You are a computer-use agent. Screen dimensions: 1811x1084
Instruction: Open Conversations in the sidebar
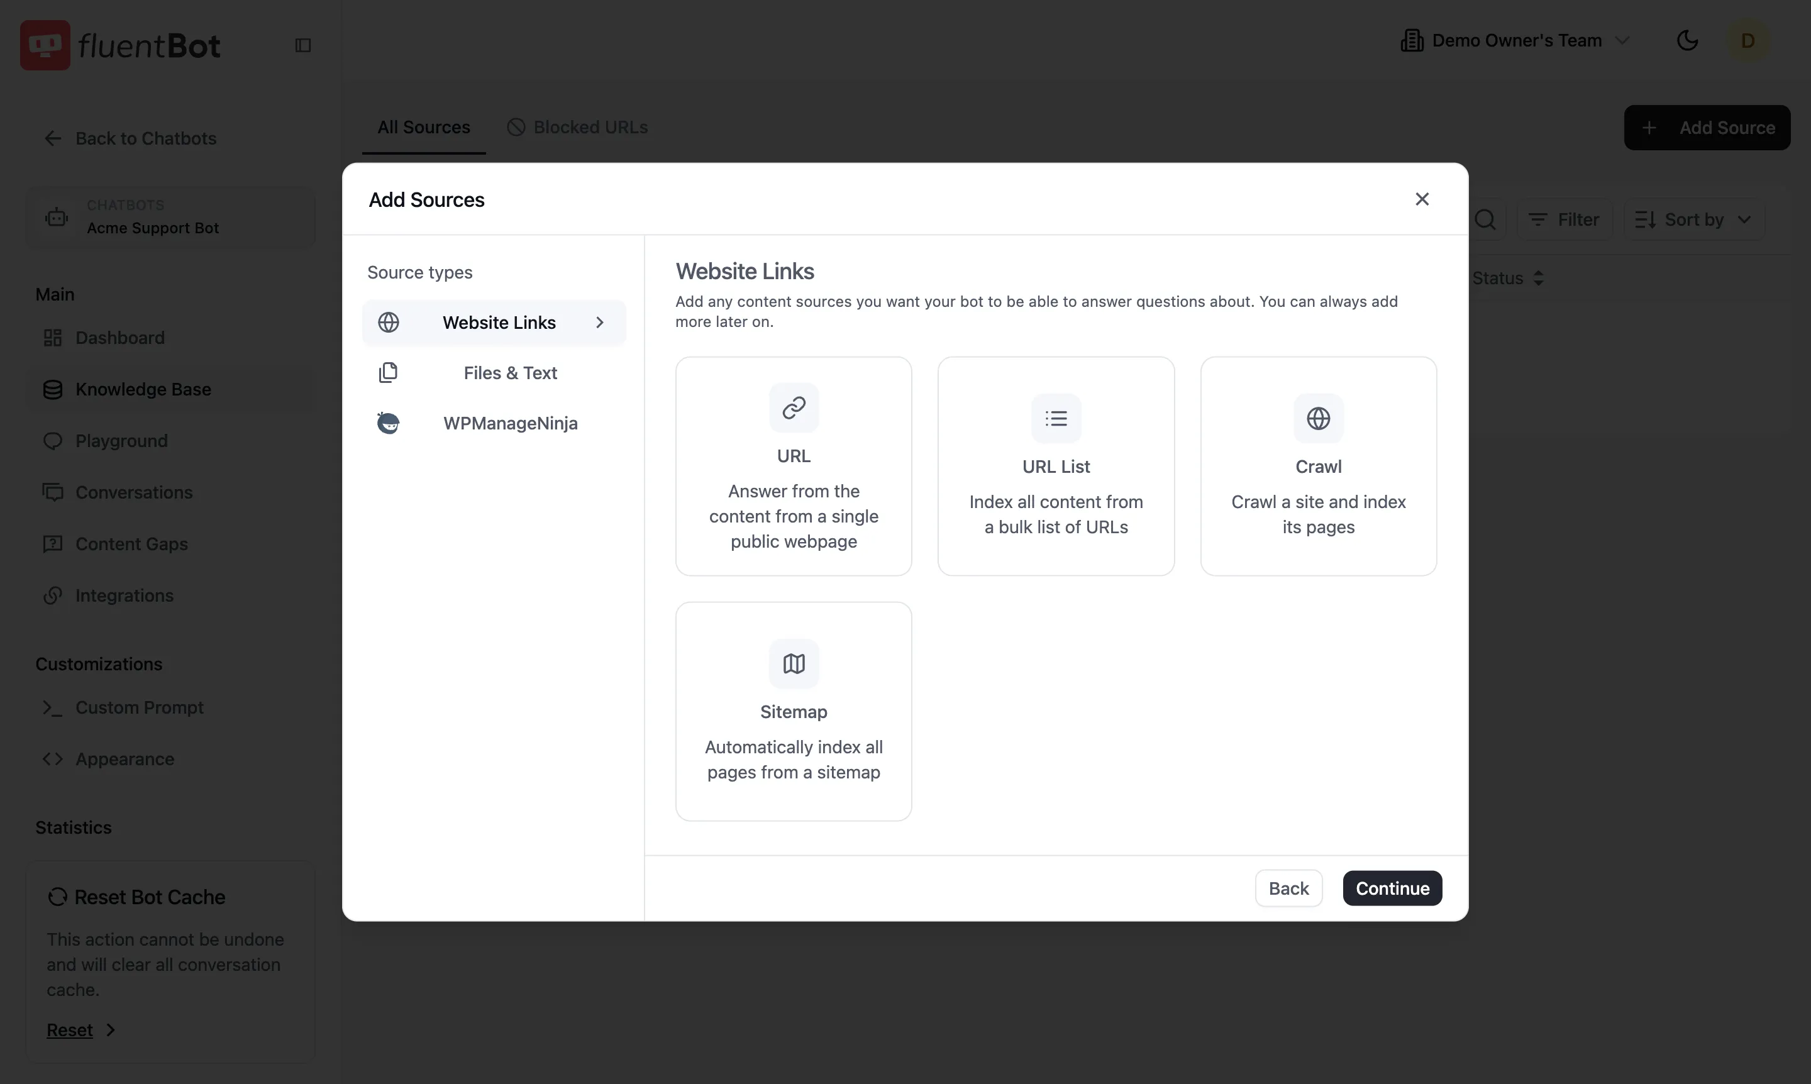pyautogui.click(x=170, y=492)
